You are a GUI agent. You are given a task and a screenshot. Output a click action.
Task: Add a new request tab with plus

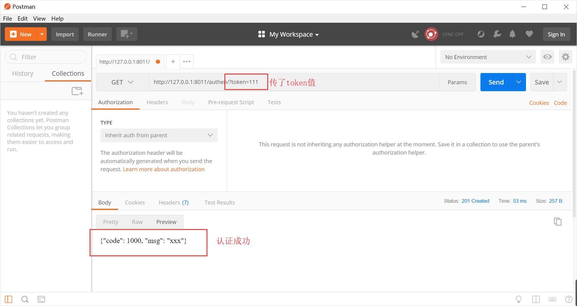click(173, 62)
